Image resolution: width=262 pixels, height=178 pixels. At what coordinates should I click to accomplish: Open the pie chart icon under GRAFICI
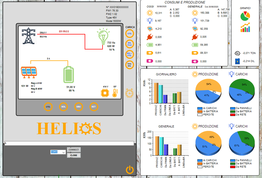245,16
